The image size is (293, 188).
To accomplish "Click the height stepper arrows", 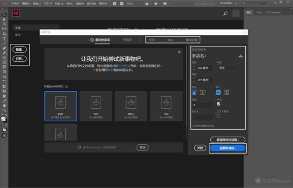I will click(194, 80).
